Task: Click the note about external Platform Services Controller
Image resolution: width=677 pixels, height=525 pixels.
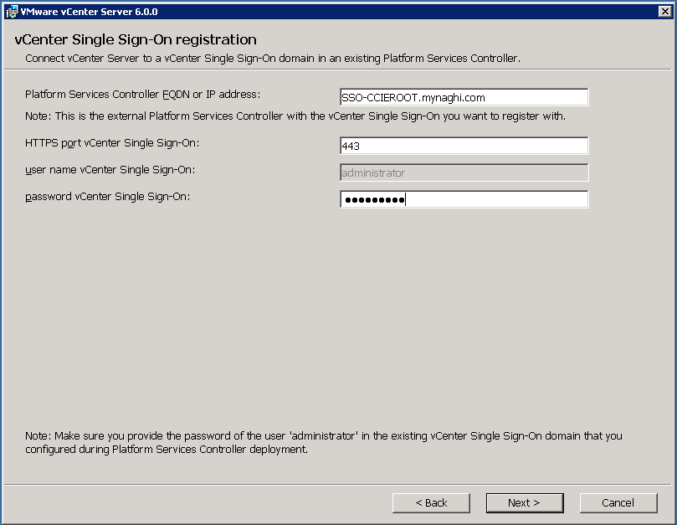Action: click(295, 116)
